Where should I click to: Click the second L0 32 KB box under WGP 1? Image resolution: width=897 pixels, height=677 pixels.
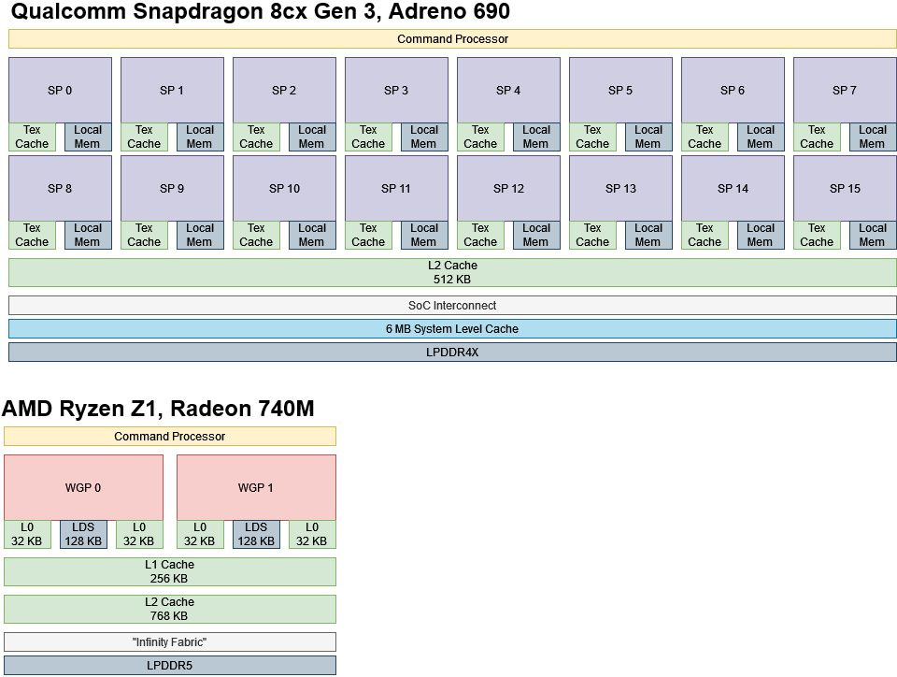tap(312, 535)
